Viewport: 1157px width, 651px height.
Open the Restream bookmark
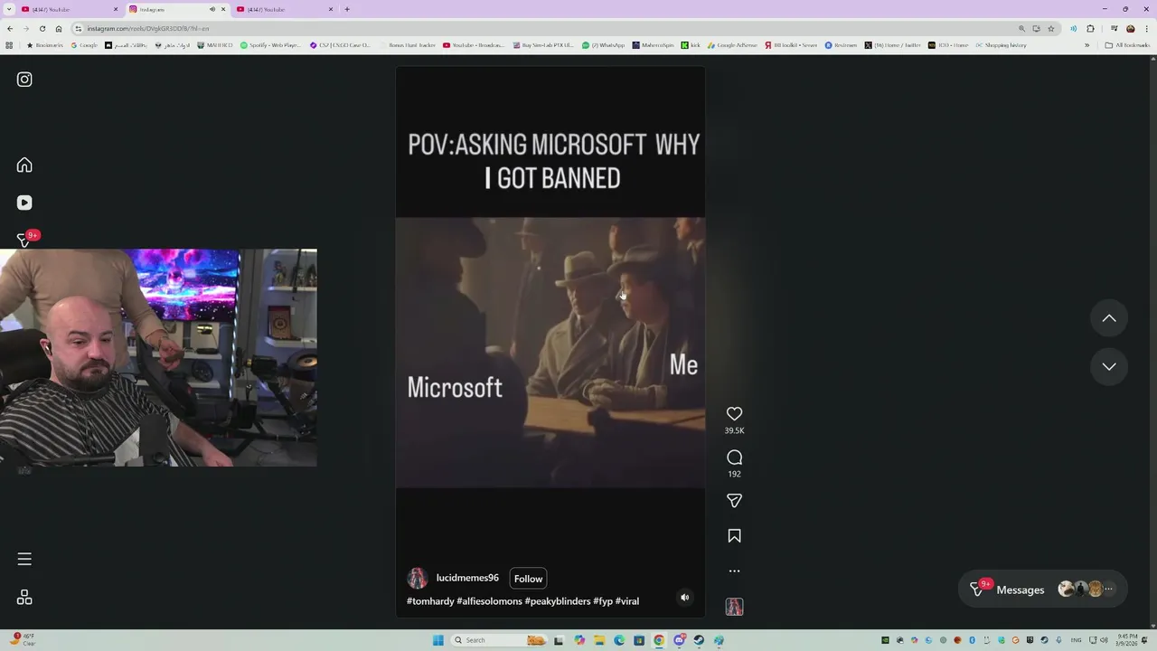coord(841,45)
